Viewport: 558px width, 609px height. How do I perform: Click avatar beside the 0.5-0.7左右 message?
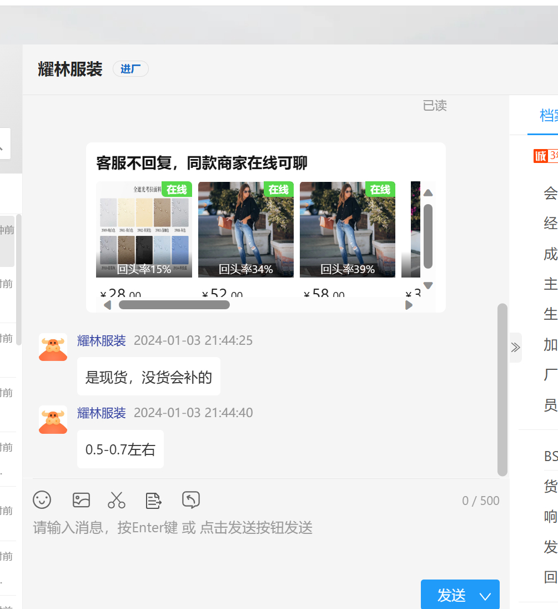[53, 419]
